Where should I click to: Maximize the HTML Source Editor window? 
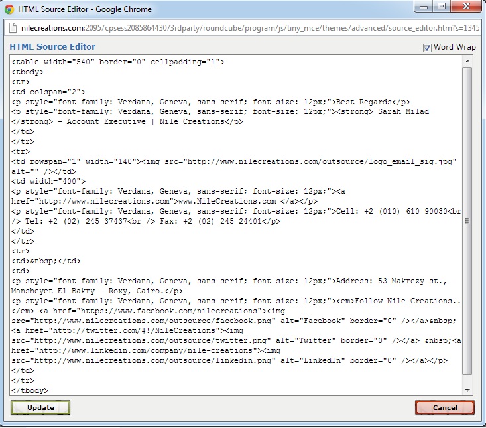[442, 7]
